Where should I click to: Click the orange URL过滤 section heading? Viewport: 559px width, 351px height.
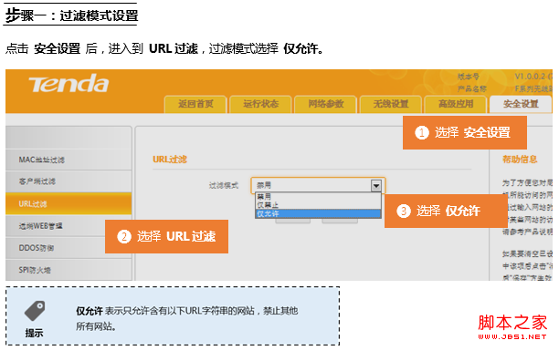pyautogui.click(x=170, y=160)
